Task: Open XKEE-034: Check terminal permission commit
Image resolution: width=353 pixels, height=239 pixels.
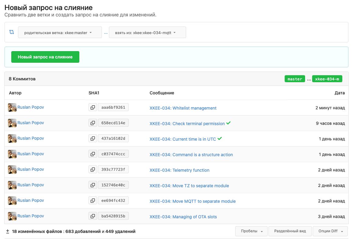Action: click(x=187, y=124)
